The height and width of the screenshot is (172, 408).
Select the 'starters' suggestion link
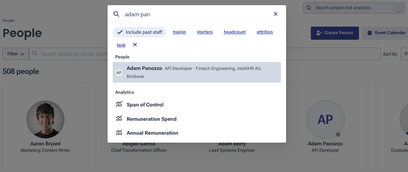205,32
